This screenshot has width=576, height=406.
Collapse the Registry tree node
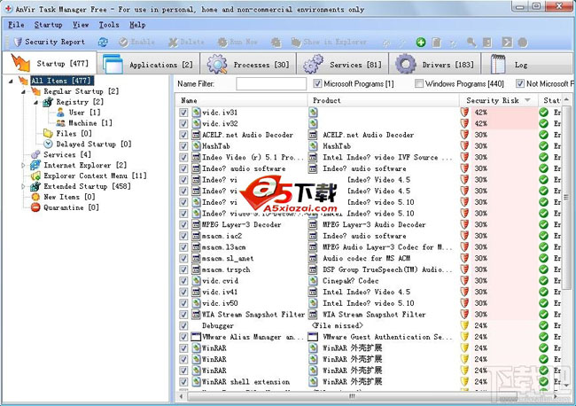35,102
